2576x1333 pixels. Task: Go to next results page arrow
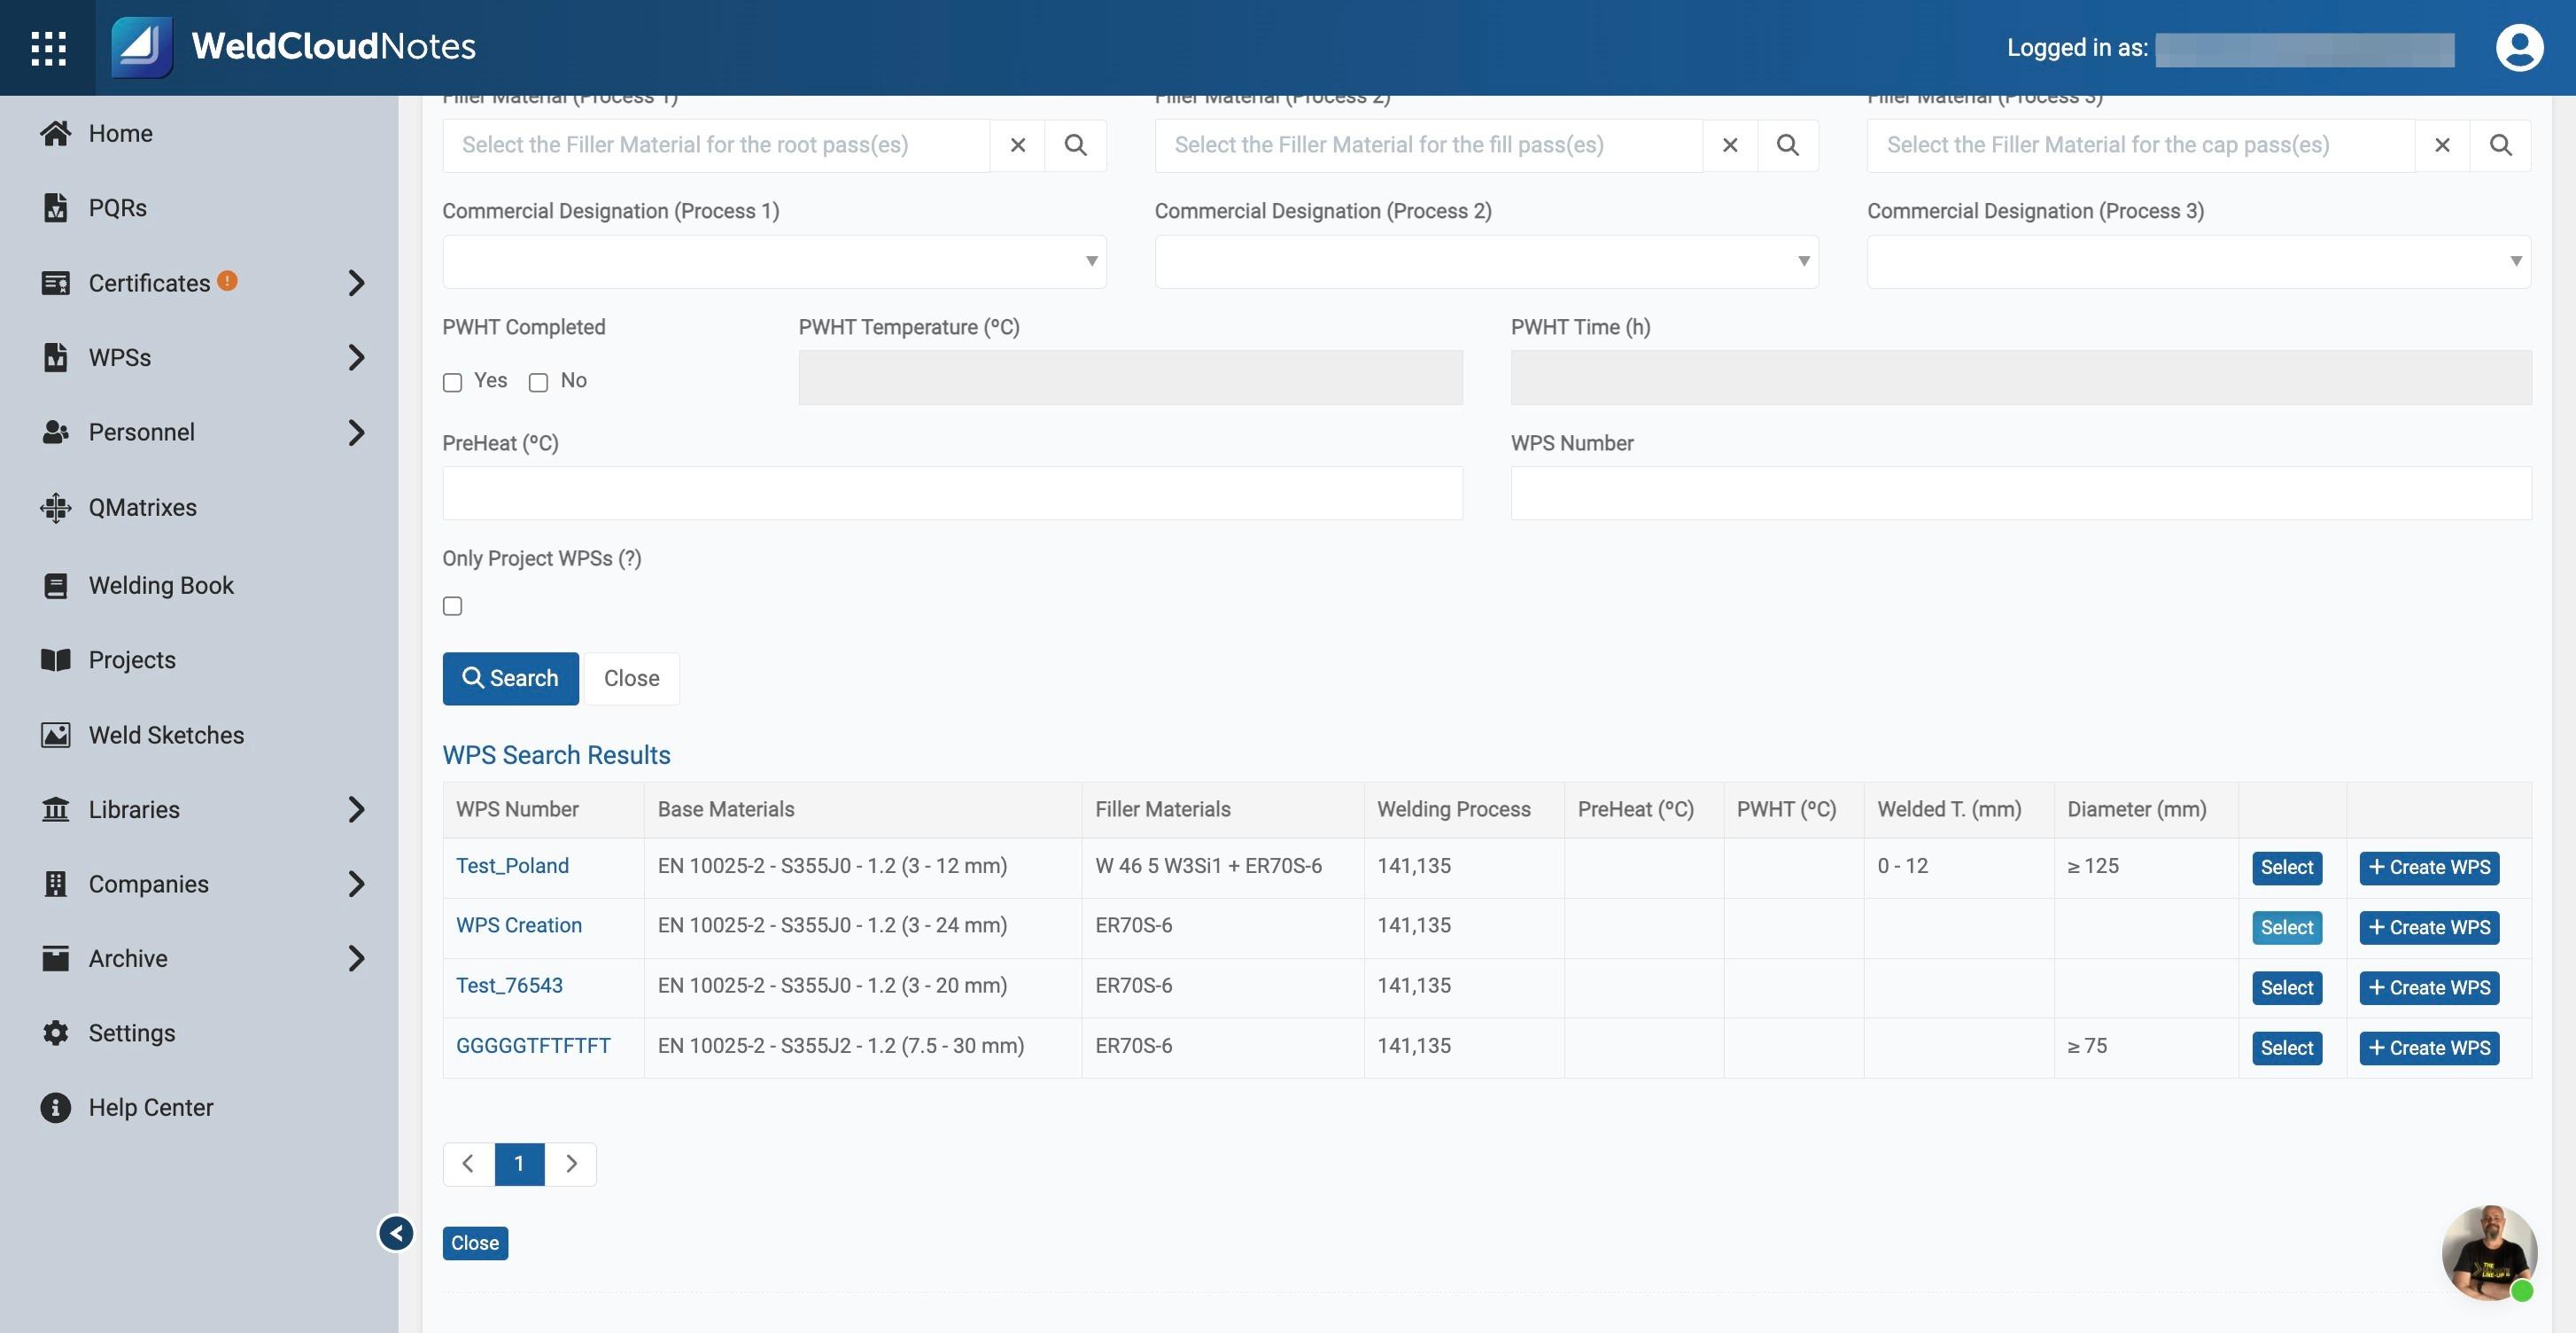click(x=571, y=1164)
